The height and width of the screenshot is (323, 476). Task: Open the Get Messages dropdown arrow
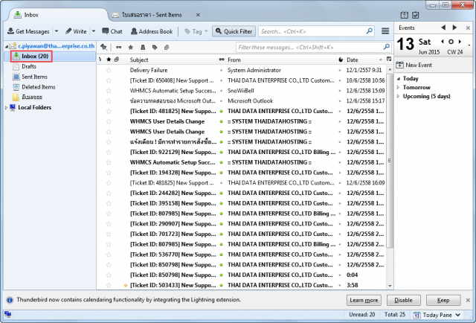click(x=57, y=31)
